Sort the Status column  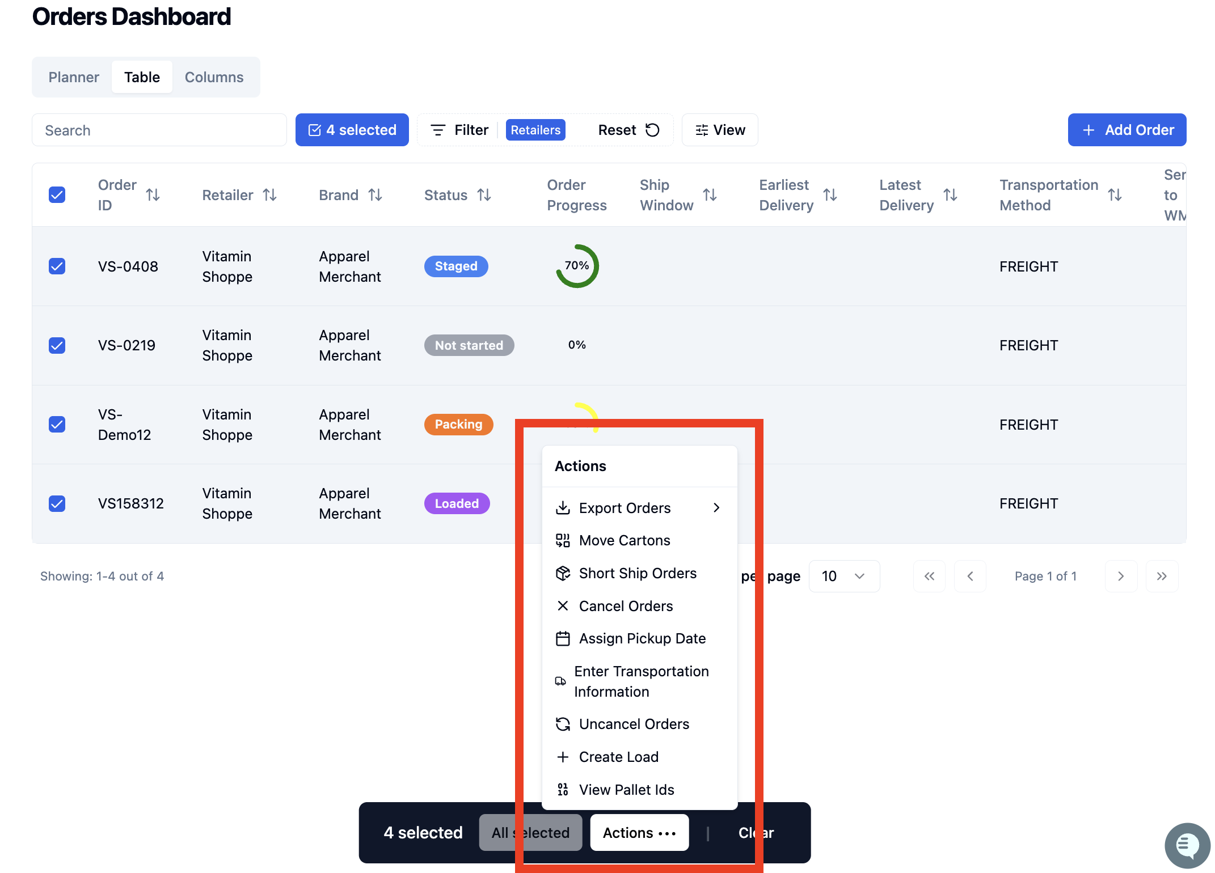pos(484,195)
